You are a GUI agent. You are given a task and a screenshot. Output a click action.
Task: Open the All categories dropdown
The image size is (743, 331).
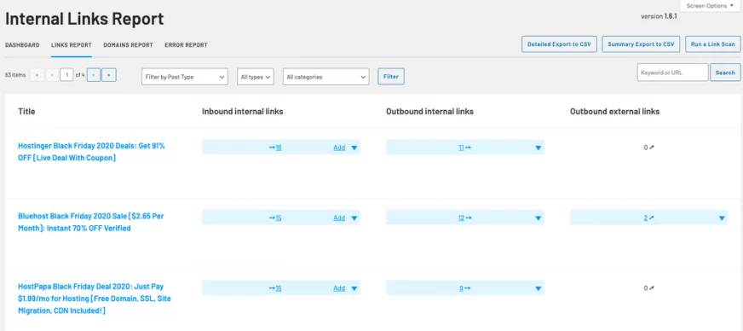pyautogui.click(x=326, y=77)
